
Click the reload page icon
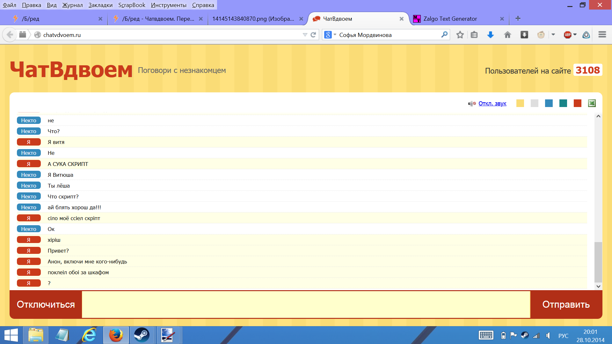tap(313, 35)
